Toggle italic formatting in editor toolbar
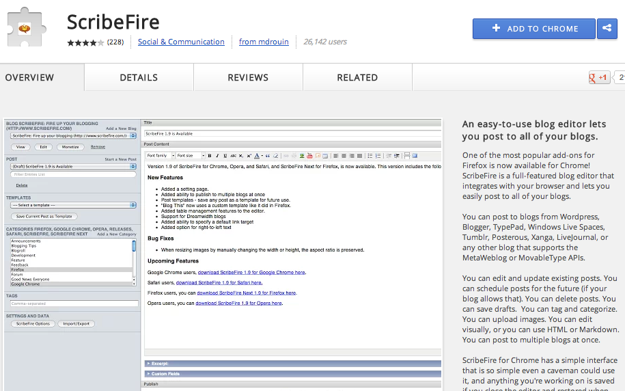The width and height of the screenshot is (625, 391). (217, 156)
